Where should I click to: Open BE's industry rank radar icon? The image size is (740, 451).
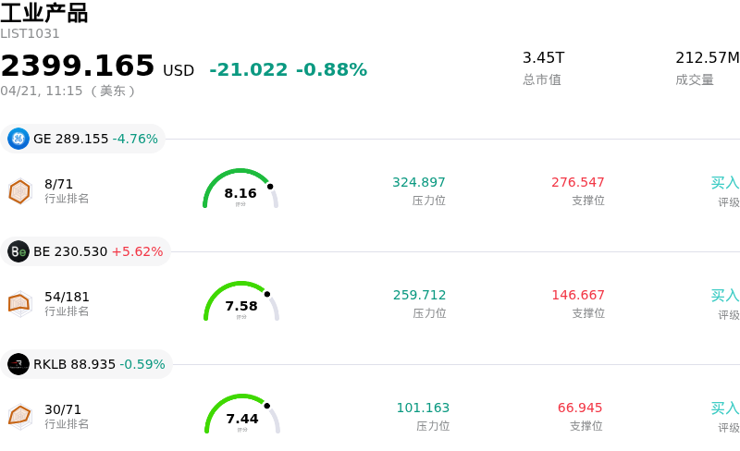pyautogui.click(x=19, y=304)
